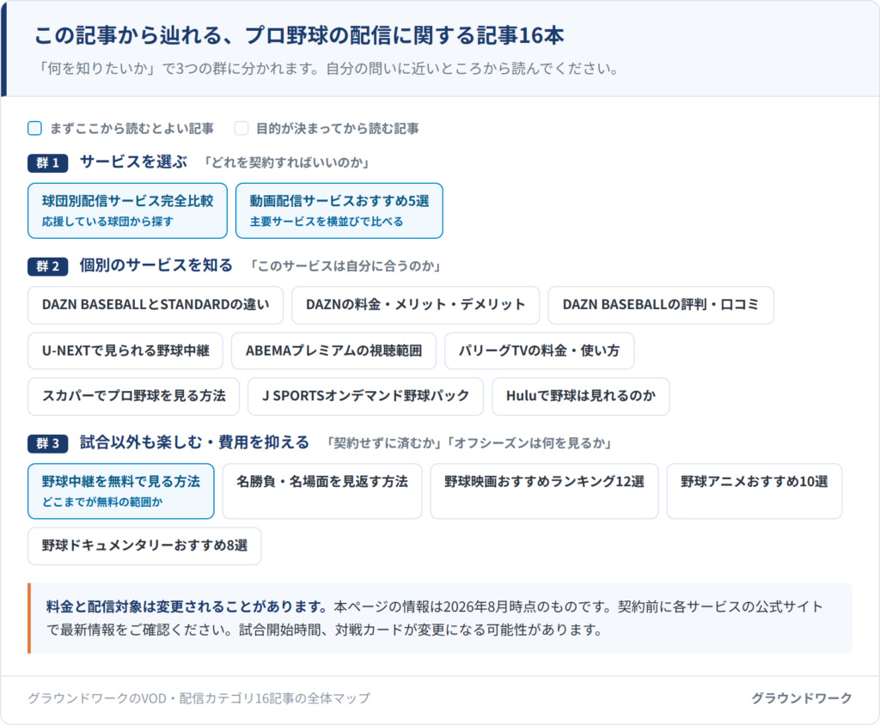The width and height of the screenshot is (880, 725).
Task: Click heading サービスを選ぶ
Action: [x=133, y=162]
